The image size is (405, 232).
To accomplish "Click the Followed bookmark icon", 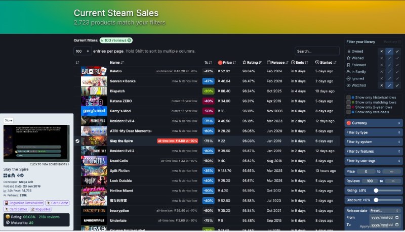I will (348, 65).
